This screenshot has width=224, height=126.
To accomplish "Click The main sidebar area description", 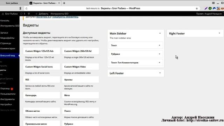I will (x=120, y=38).
